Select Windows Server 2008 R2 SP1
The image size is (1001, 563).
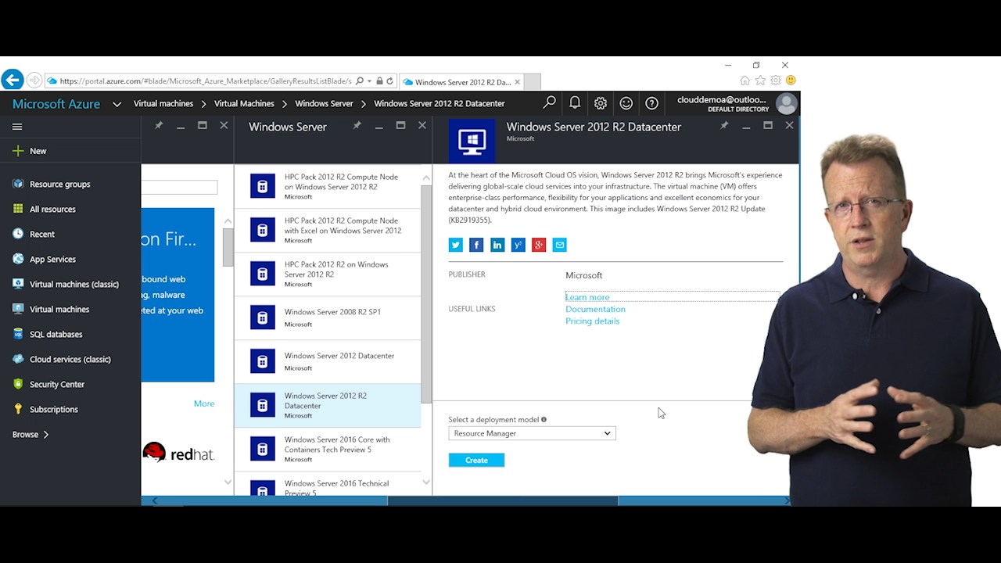click(328, 317)
